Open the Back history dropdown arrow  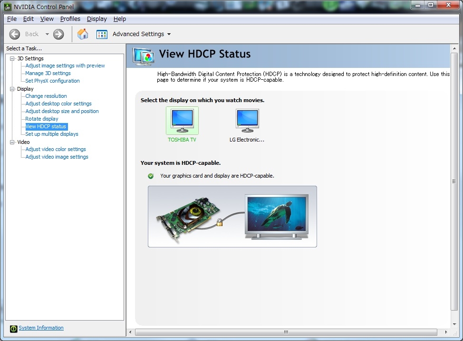47,34
